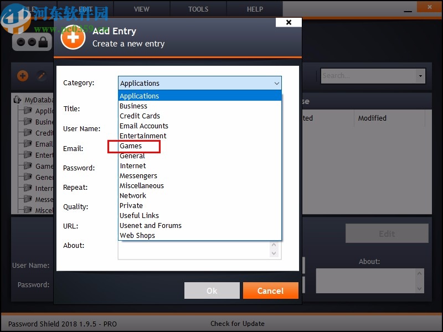Viewport: 443px width, 332px height.
Task: Choose Miscellaneous from the category list
Action: tap(200, 185)
